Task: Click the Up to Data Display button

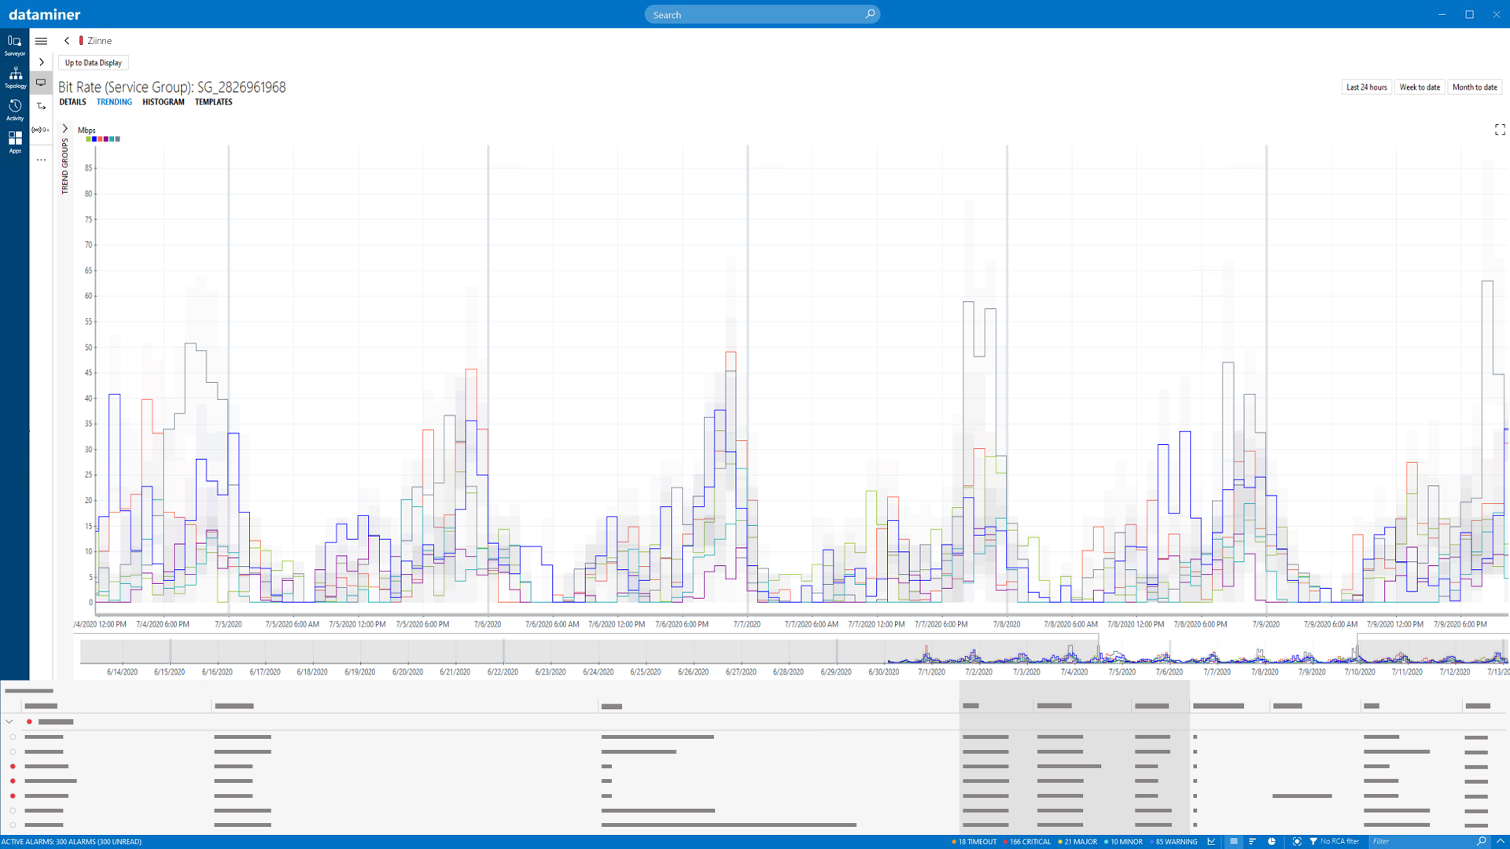Action: click(x=93, y=62)
